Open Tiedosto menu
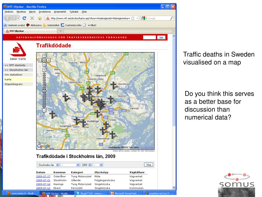Screen dimensions: 262x197 pos(9,12)
